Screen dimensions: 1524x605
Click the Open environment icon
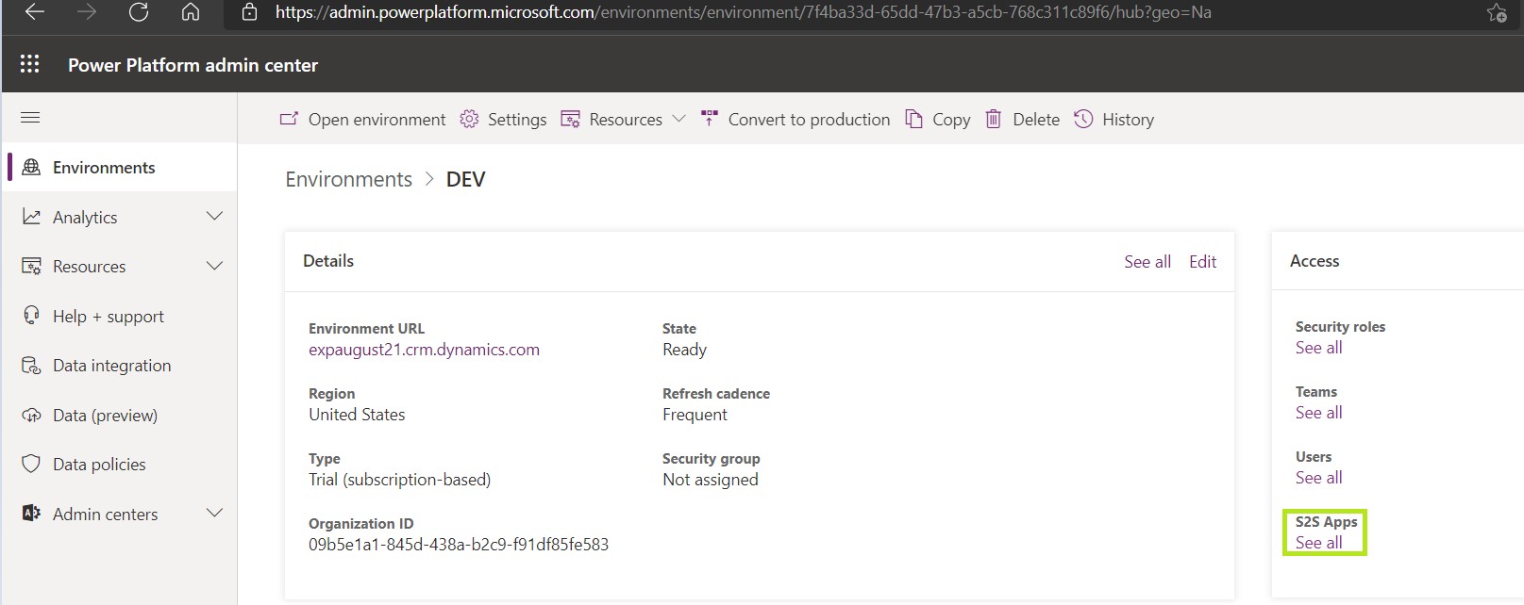[x=289, y=119]
